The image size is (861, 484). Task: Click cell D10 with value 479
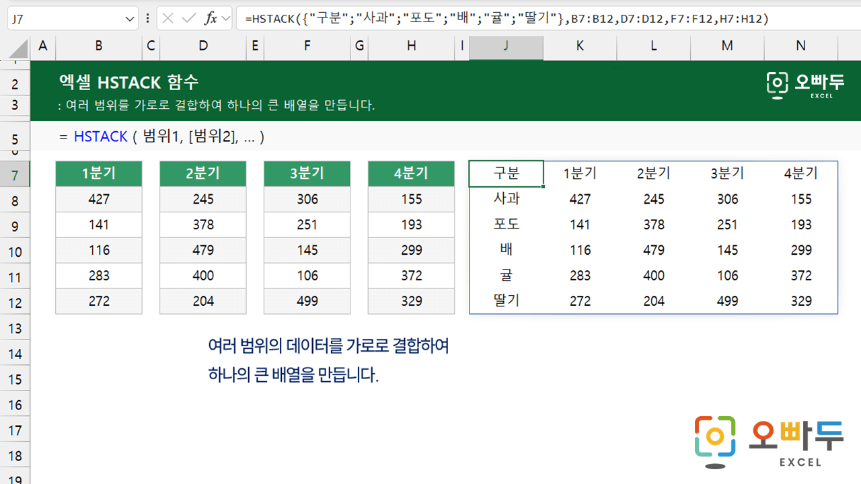point(203,250)
